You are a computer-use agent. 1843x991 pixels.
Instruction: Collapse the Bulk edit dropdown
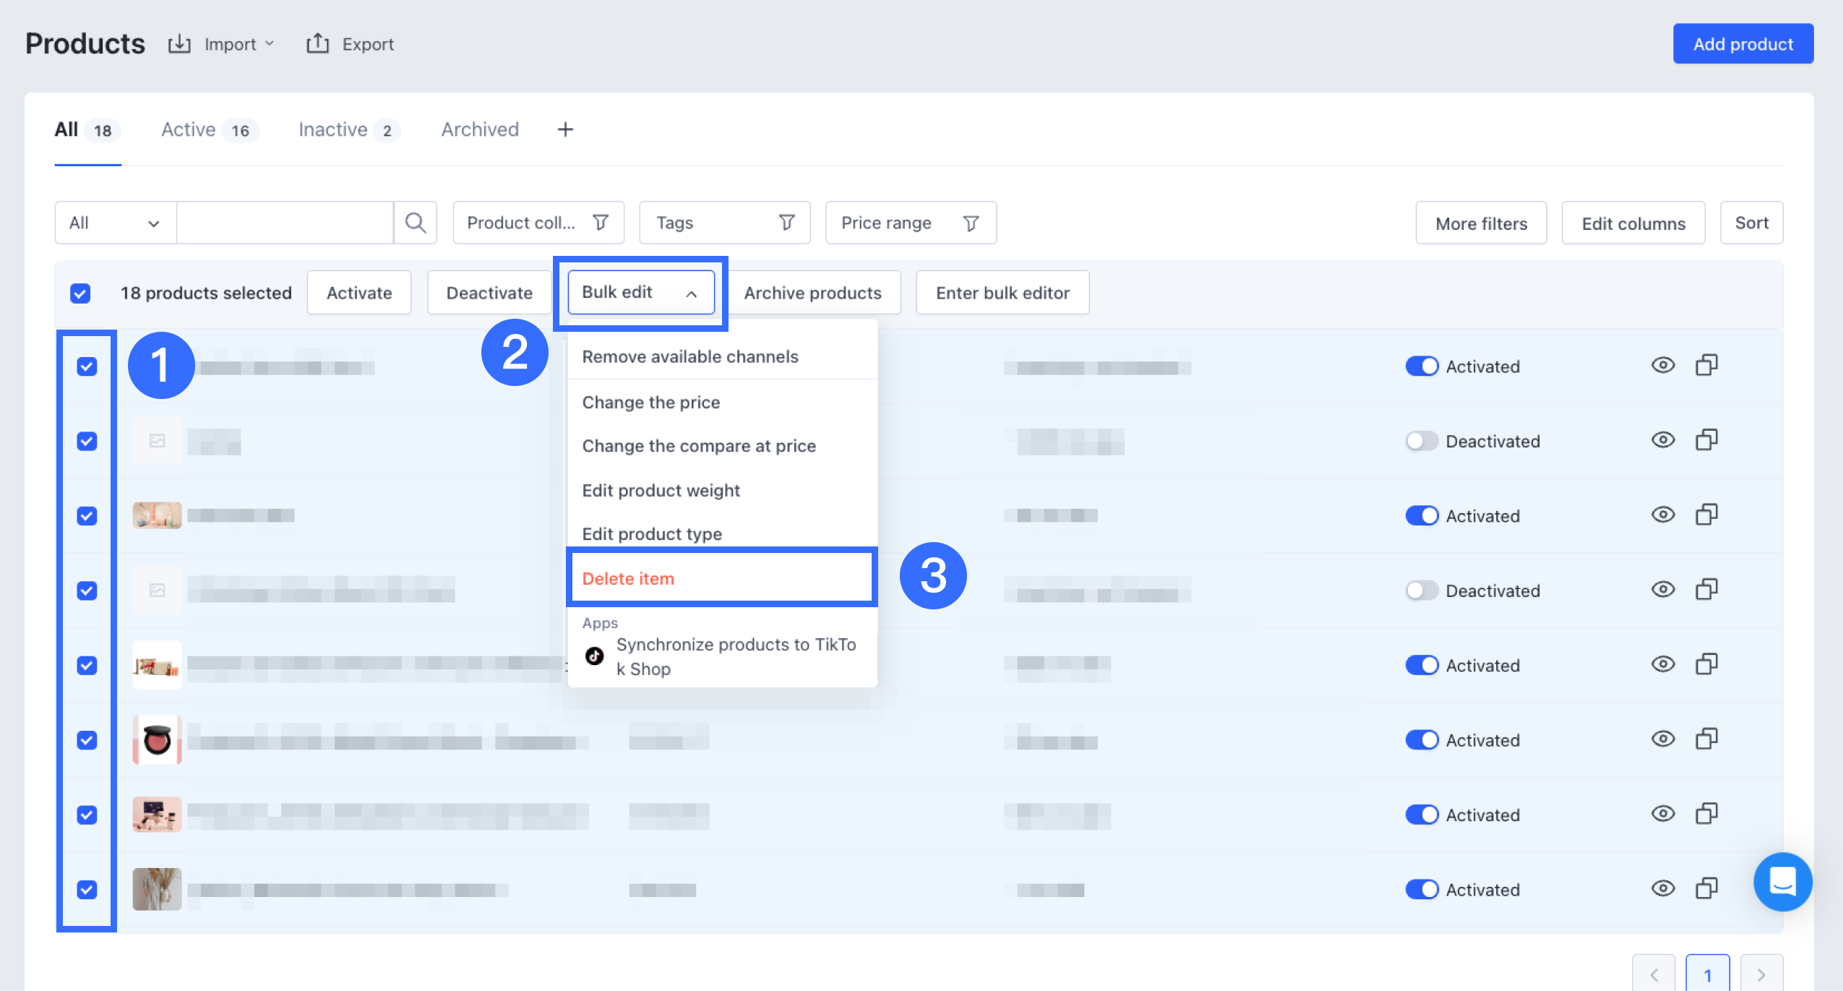pos(640,292)
